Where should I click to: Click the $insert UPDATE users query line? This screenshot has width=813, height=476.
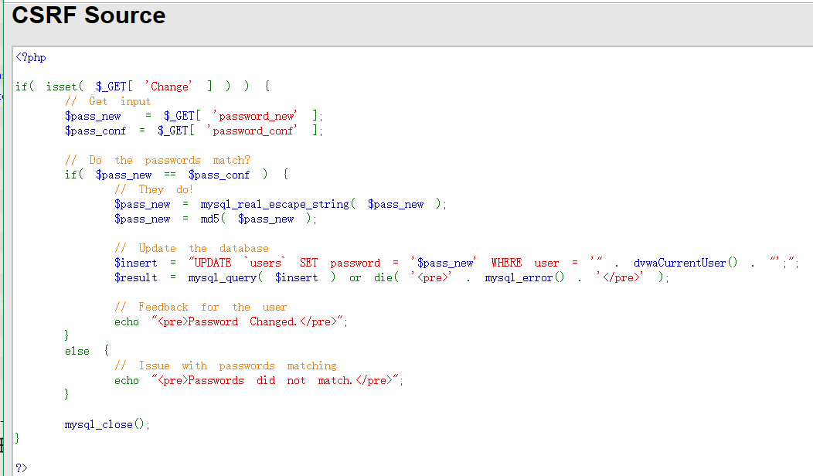[457, 263]
